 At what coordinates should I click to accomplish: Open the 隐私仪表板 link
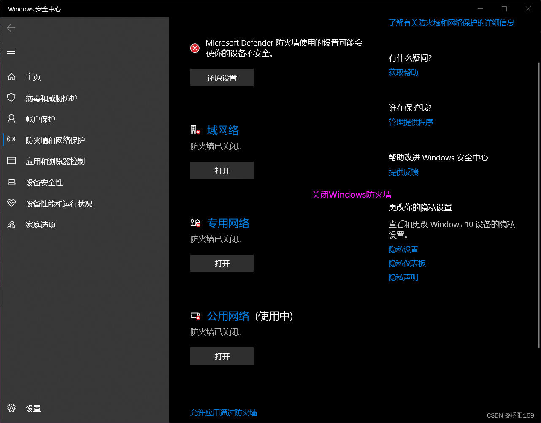(407, 263)
